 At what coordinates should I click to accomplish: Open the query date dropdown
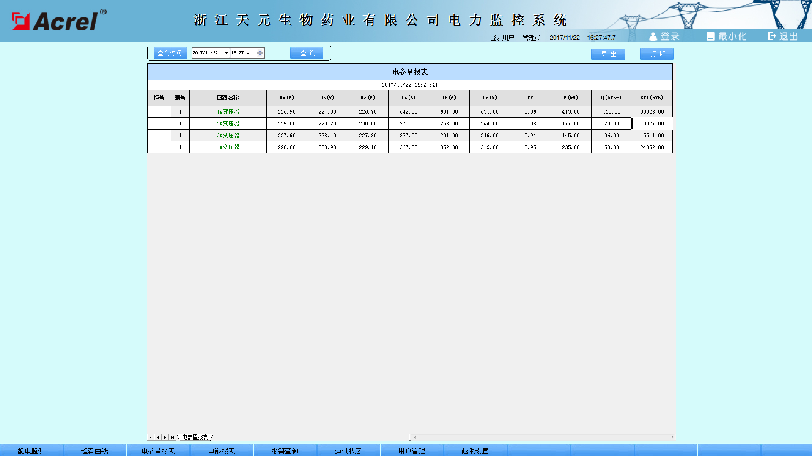226,53
